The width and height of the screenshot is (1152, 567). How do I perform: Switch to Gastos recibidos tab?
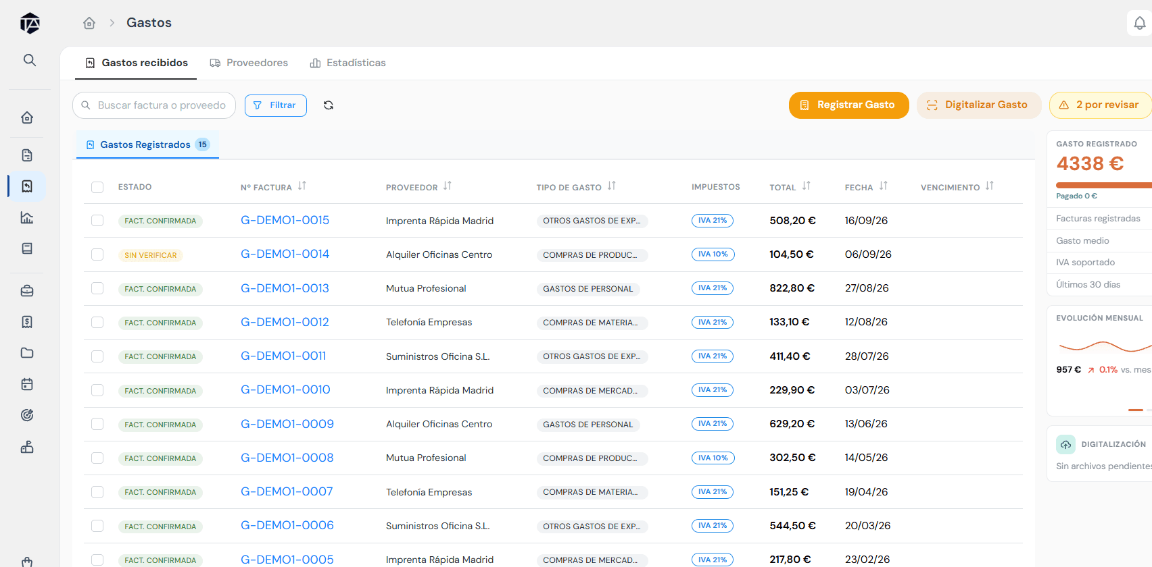tap(136, 63)
